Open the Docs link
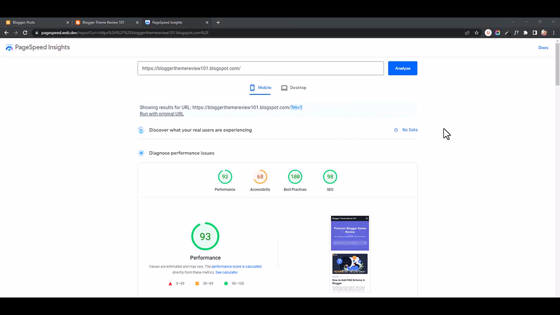Screen dimensions: 560x315 click(543, 48)
